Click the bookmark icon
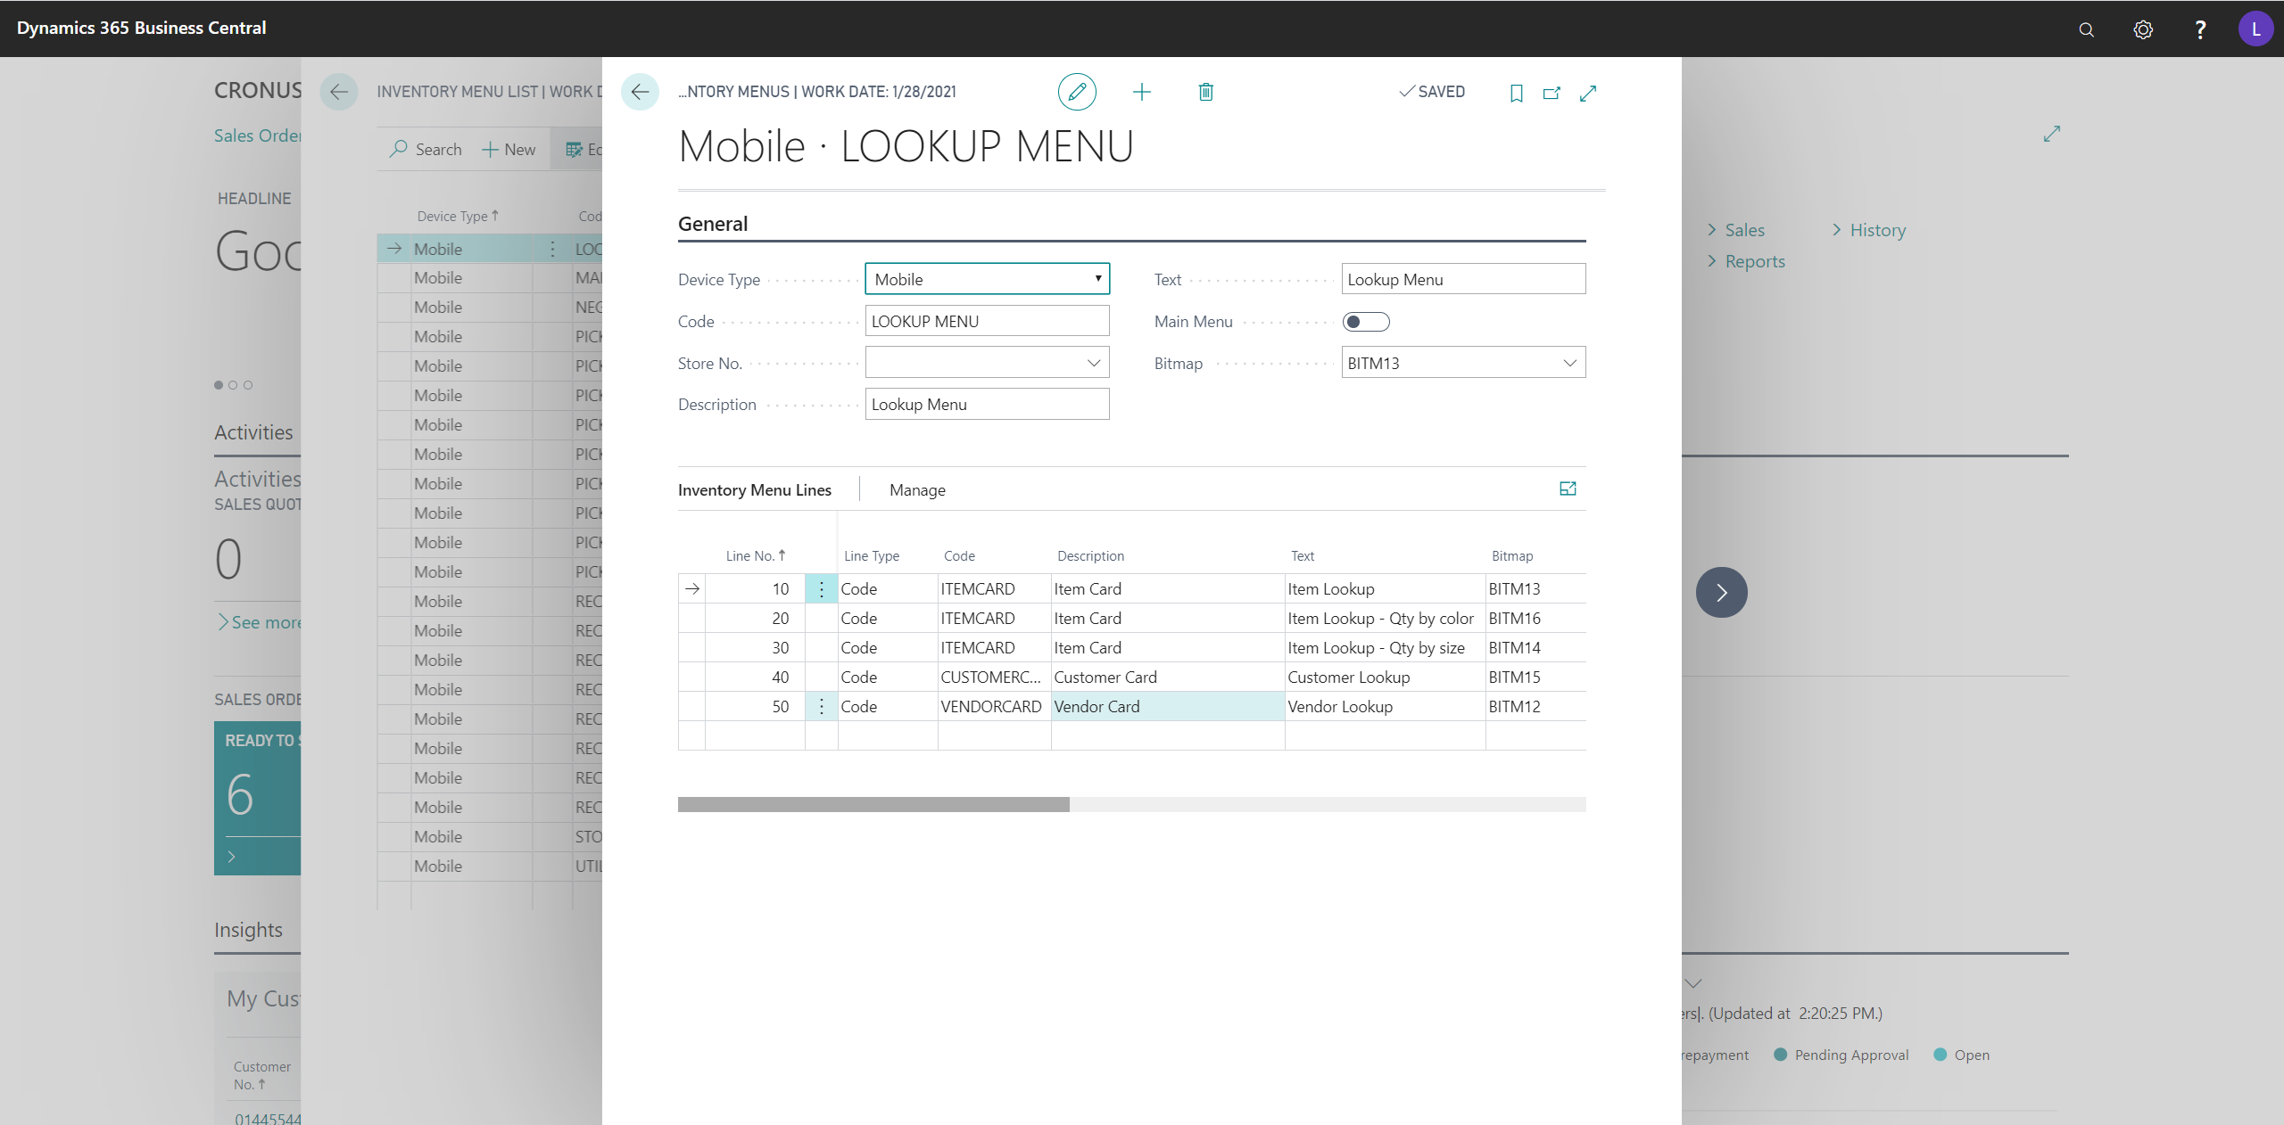2284x1125 pixels. click(x=1516, y=93)
